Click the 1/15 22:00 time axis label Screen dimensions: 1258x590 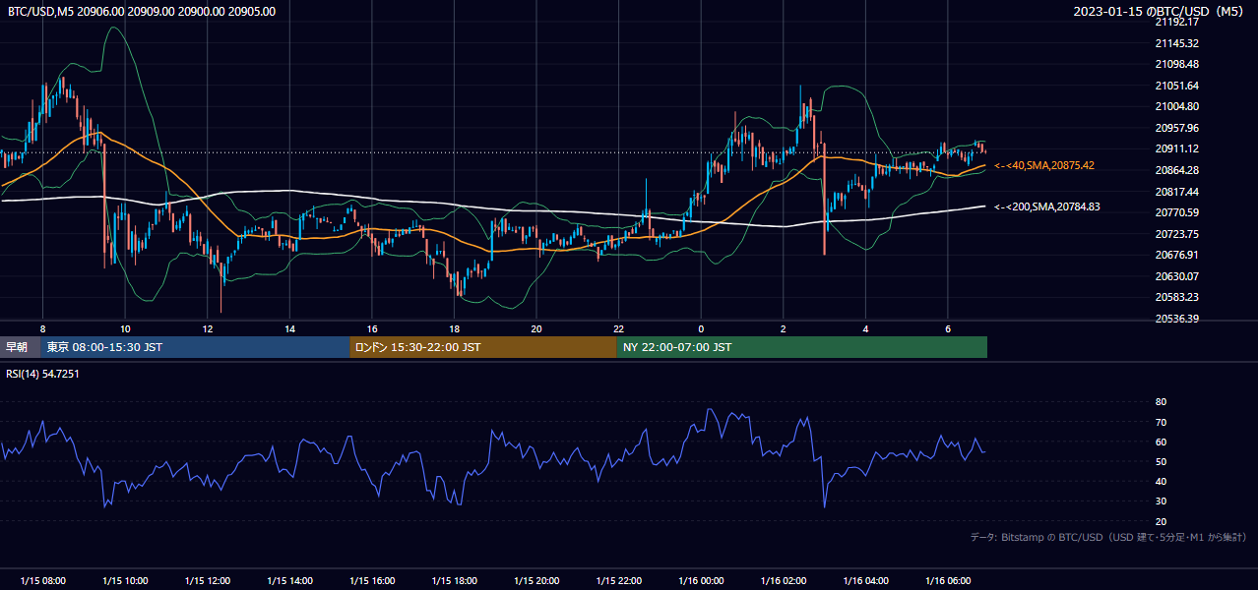pos(618,581)
